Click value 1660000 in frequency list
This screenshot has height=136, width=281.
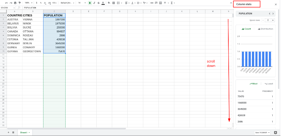(242, 103)
